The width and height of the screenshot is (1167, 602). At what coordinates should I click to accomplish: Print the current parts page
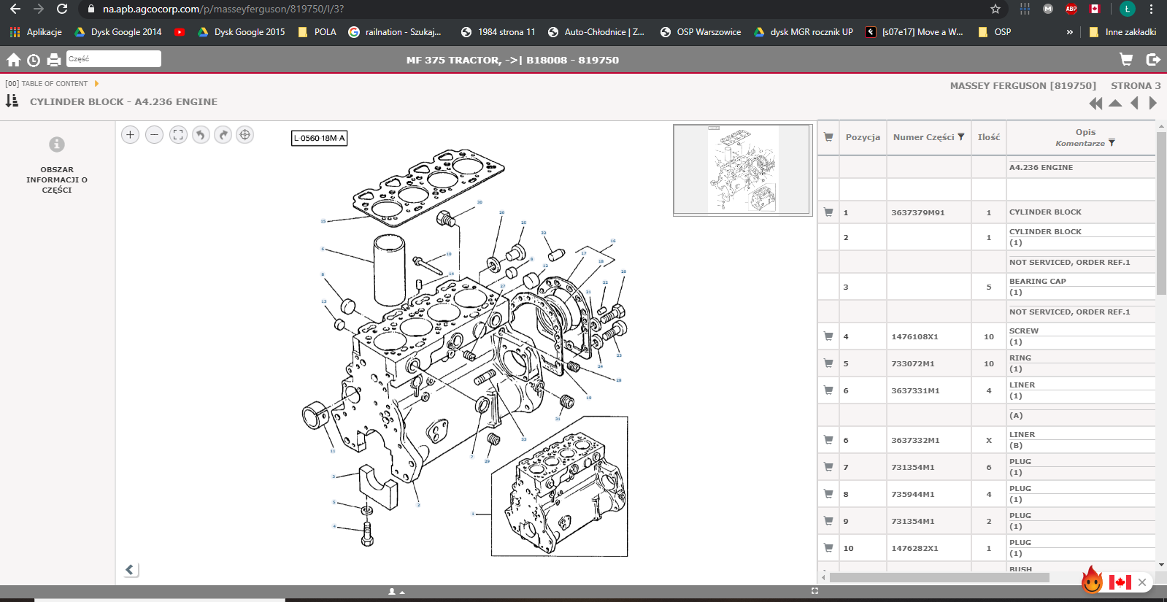click(54, 60)
